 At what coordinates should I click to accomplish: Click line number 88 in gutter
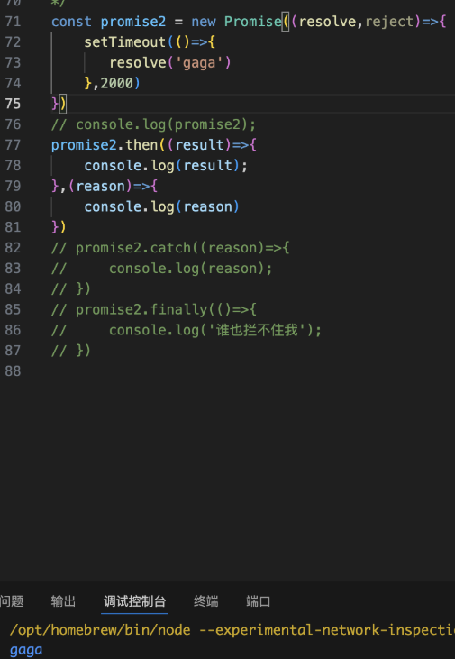(13, 371)
